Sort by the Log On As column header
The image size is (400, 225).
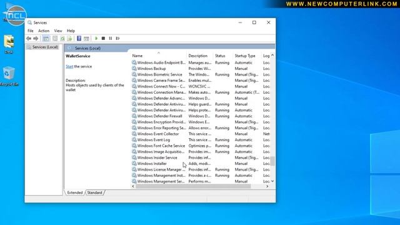click(266, 56)
